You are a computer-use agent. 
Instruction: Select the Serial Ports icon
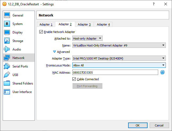click(7, 66)
